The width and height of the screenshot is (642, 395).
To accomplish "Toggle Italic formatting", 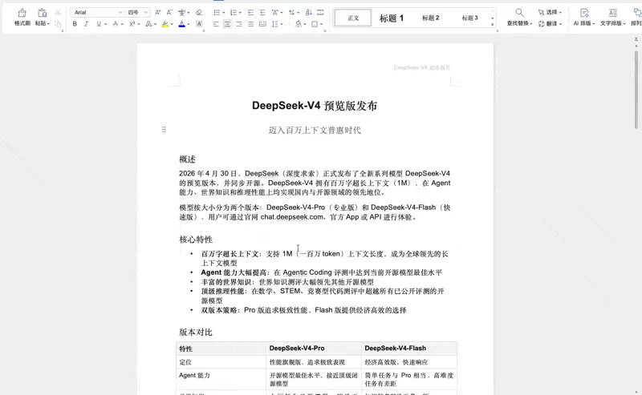I will click(87, 24).
